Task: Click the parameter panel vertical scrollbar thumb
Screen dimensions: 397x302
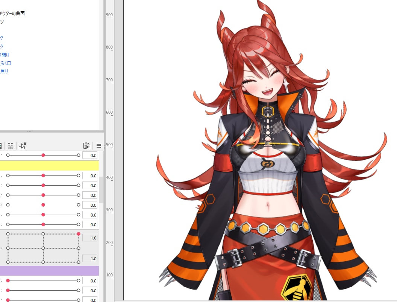Action: (101, 190)
